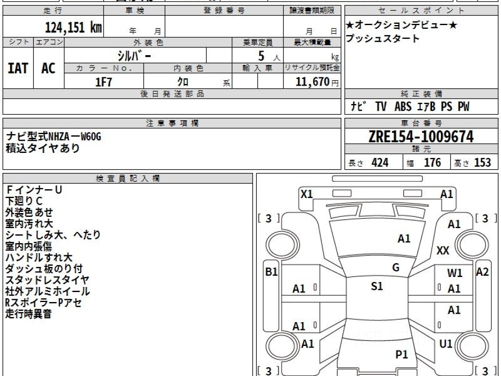Select the 輸入車 header
The image size is (501, 376).
(x=258, y=68)
